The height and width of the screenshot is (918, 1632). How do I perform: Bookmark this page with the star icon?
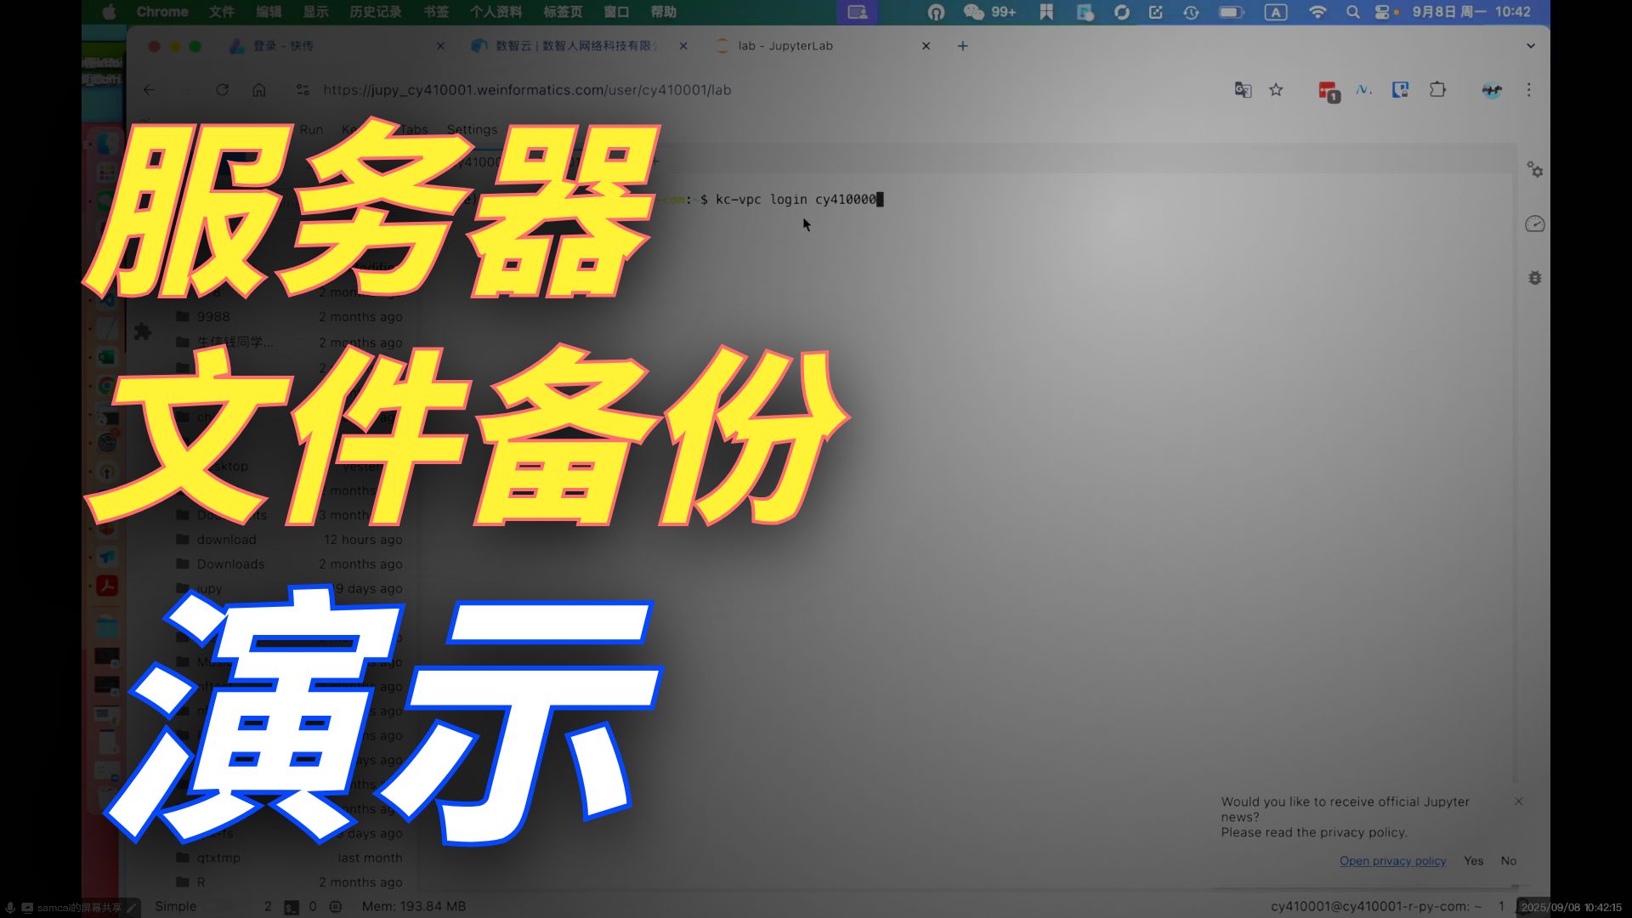[1276, 90]
